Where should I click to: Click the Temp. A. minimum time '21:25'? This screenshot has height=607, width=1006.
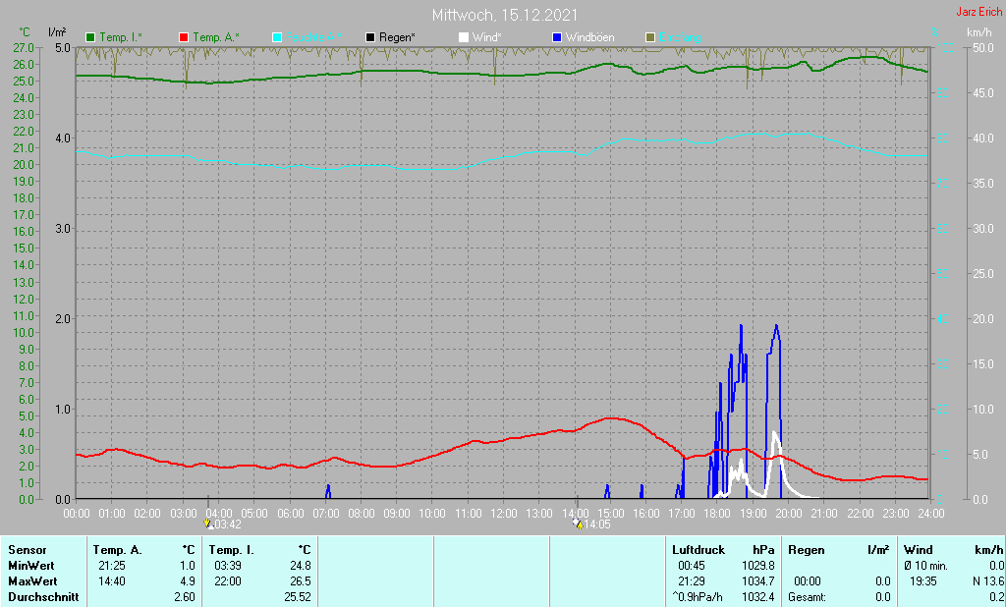click(112, 566)
